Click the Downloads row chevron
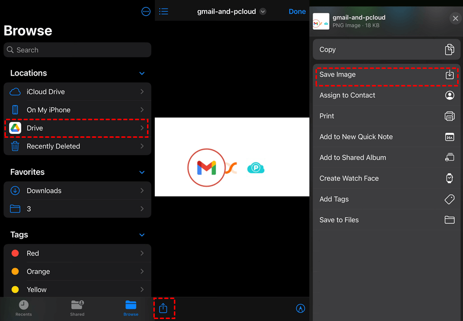The height and width of the screenshot is (321, 463). 142,191
